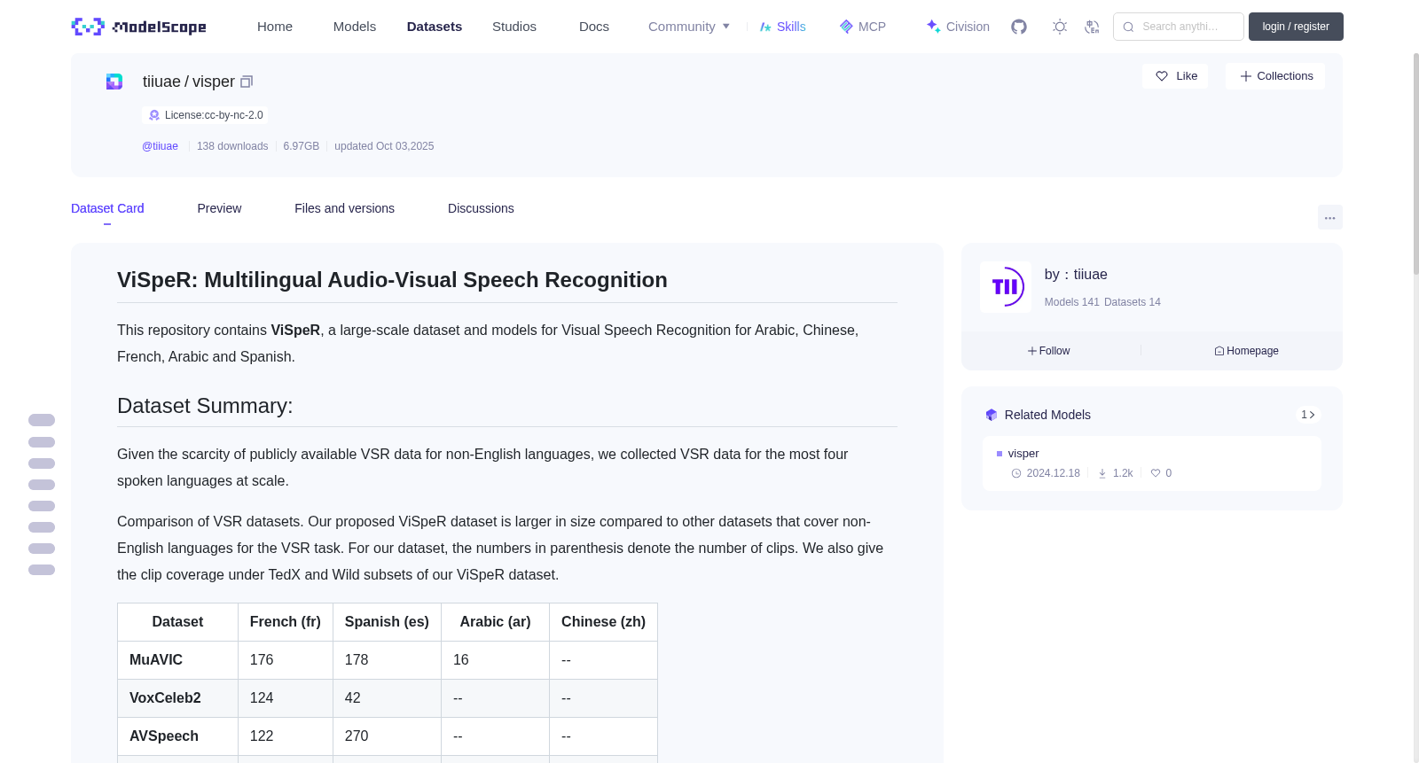Open the related visper model card

tap(1152, 463)
